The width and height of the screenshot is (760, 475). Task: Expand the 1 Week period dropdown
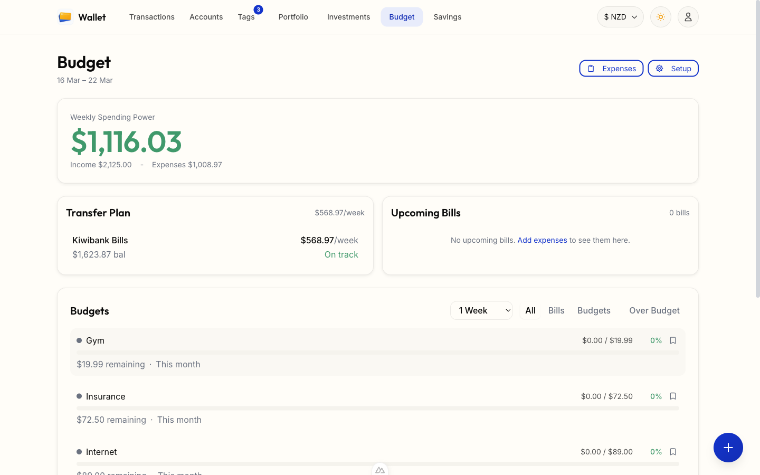(x=481, y=310)
